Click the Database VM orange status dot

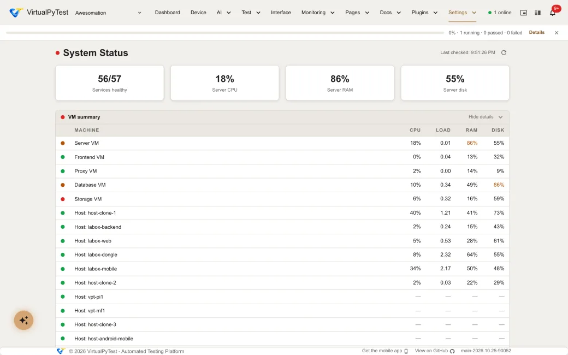[x=63, y=185]
